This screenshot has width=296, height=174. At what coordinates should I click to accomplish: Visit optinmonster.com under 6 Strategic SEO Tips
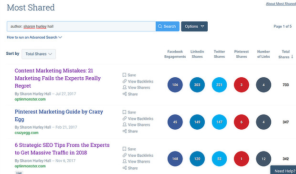[30, 166]
